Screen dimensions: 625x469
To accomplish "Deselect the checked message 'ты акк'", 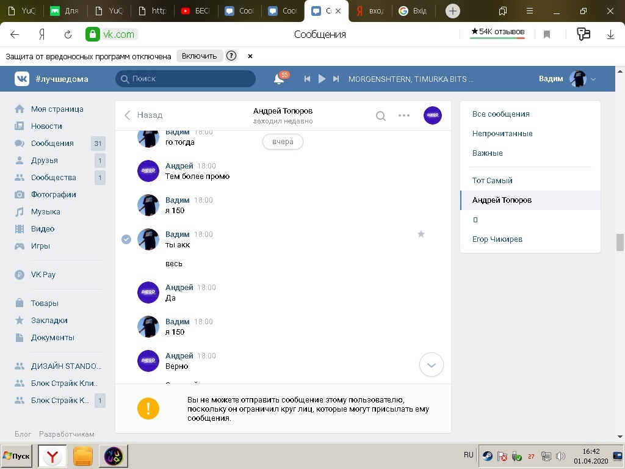I will (x=126, y=239).
